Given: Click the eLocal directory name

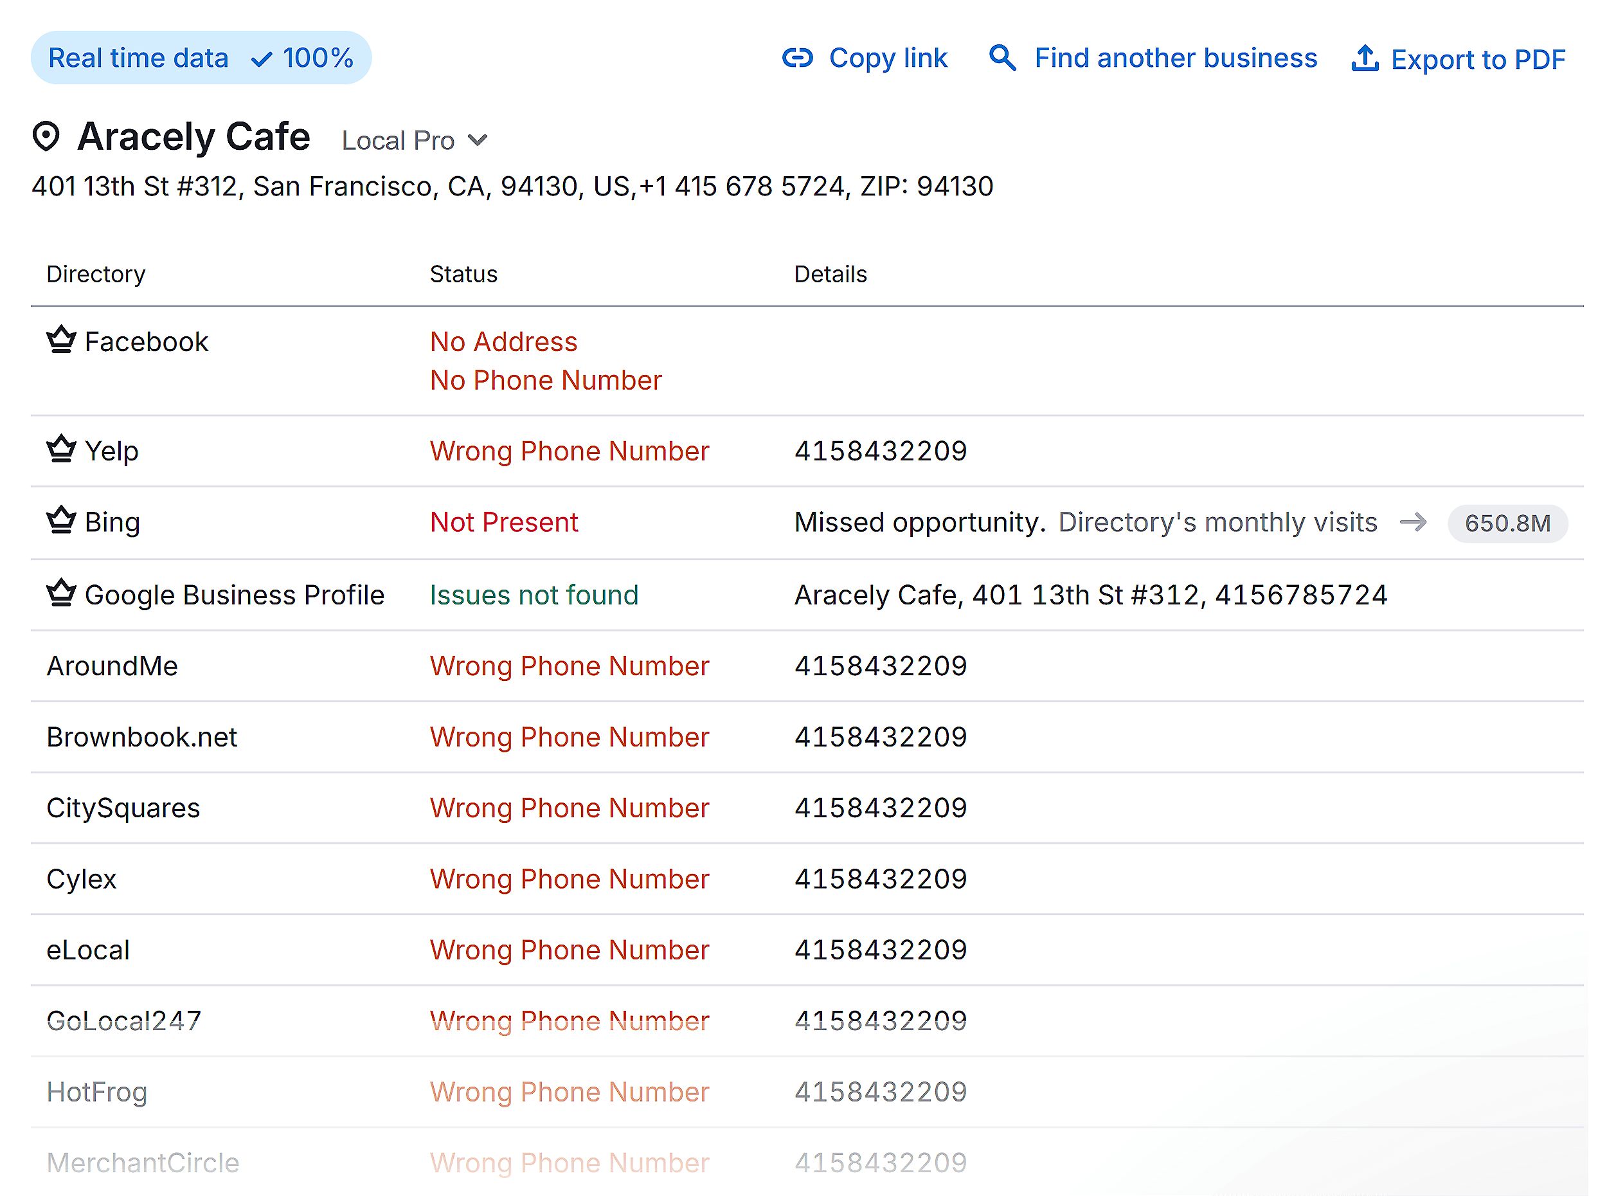Looking at the screenshot, I should tap(88, 950).
